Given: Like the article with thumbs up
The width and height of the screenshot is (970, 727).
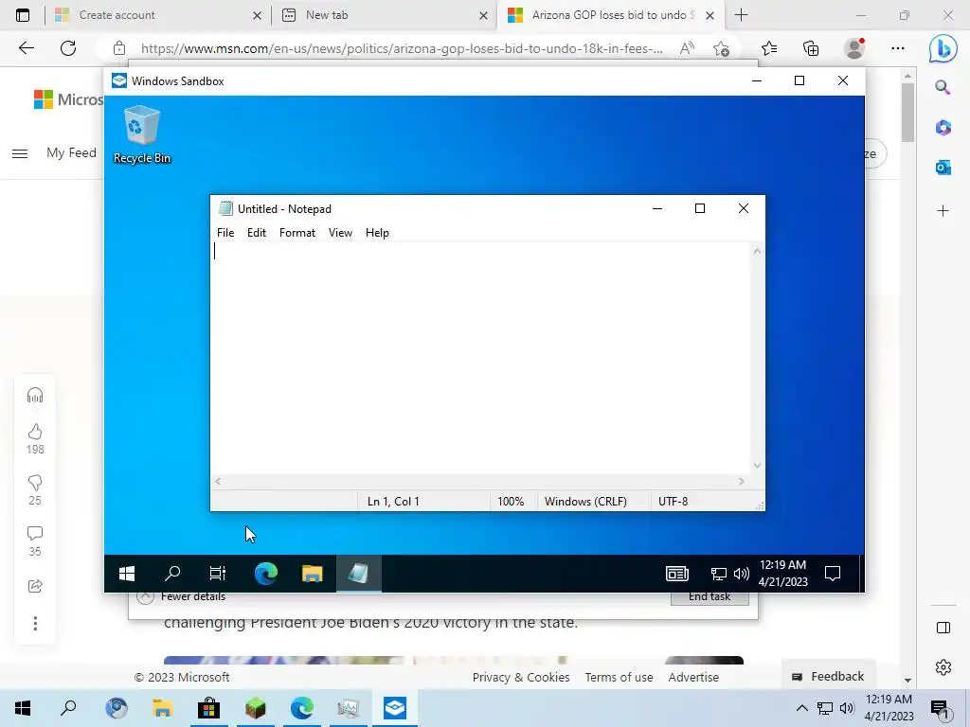Looking at the screenshot, I should coord(35,432).
